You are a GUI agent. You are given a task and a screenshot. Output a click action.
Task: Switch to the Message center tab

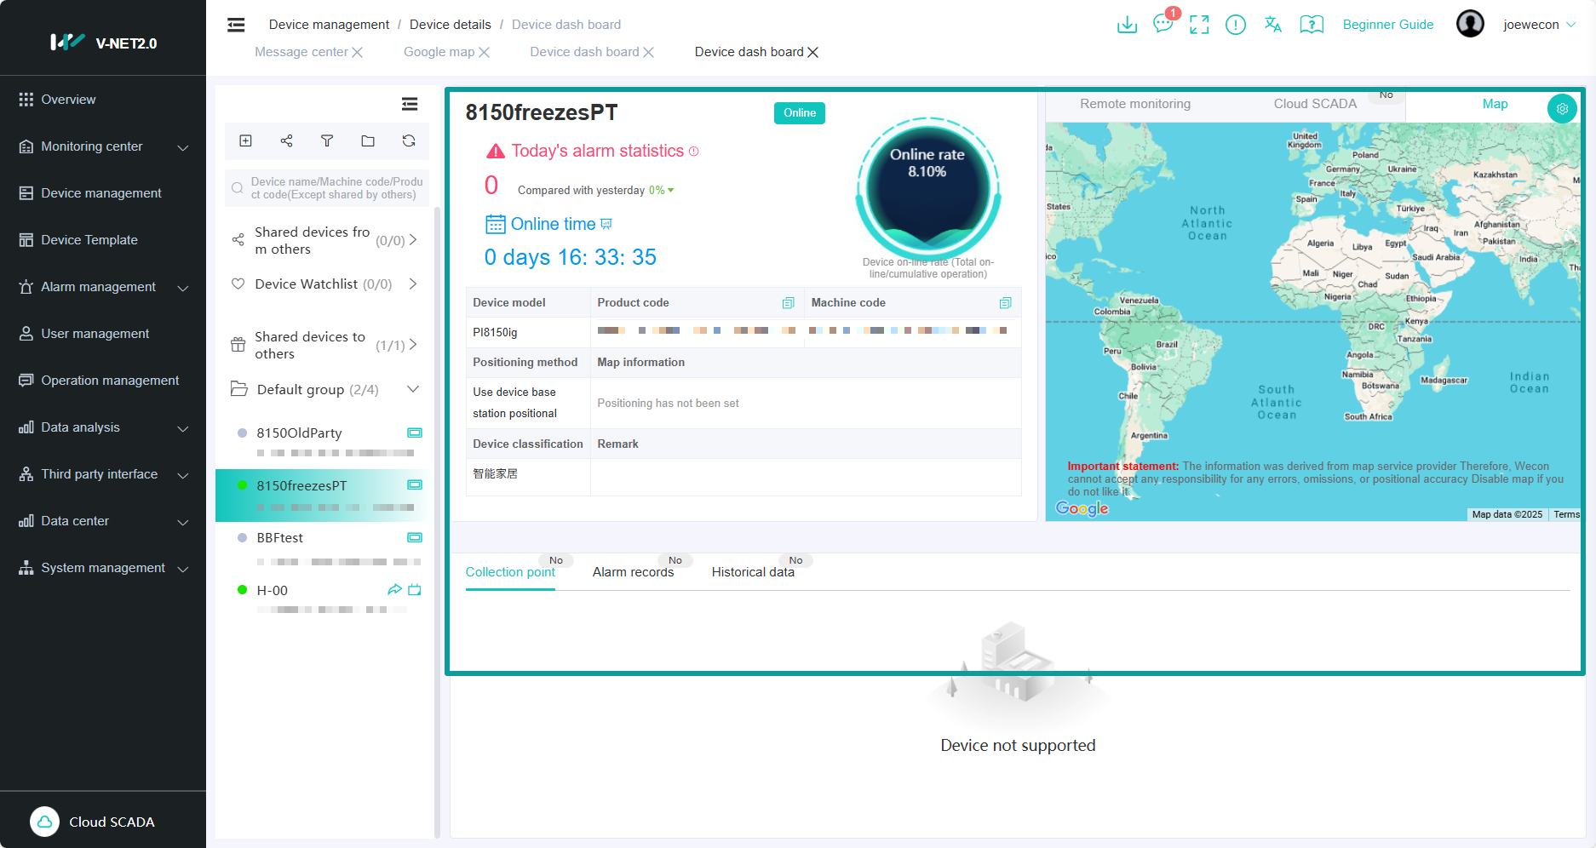tap(301, 52)
